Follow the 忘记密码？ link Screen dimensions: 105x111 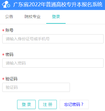point(74,104)
